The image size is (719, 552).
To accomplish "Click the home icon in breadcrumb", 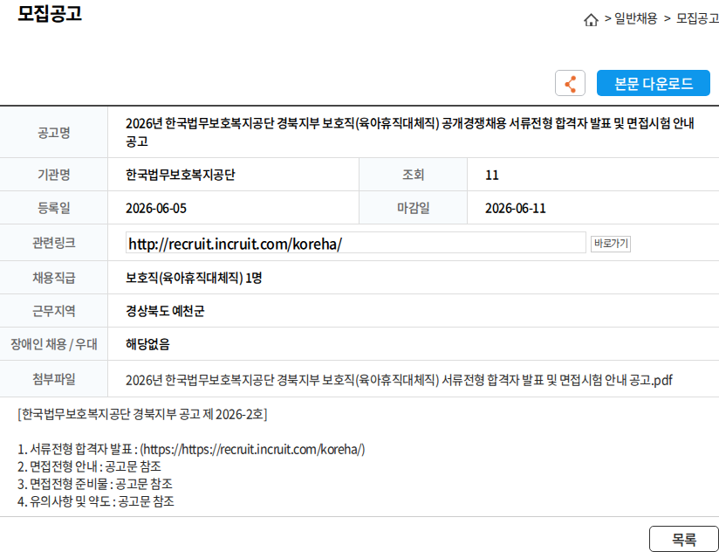I will click(x=591, y=20).
